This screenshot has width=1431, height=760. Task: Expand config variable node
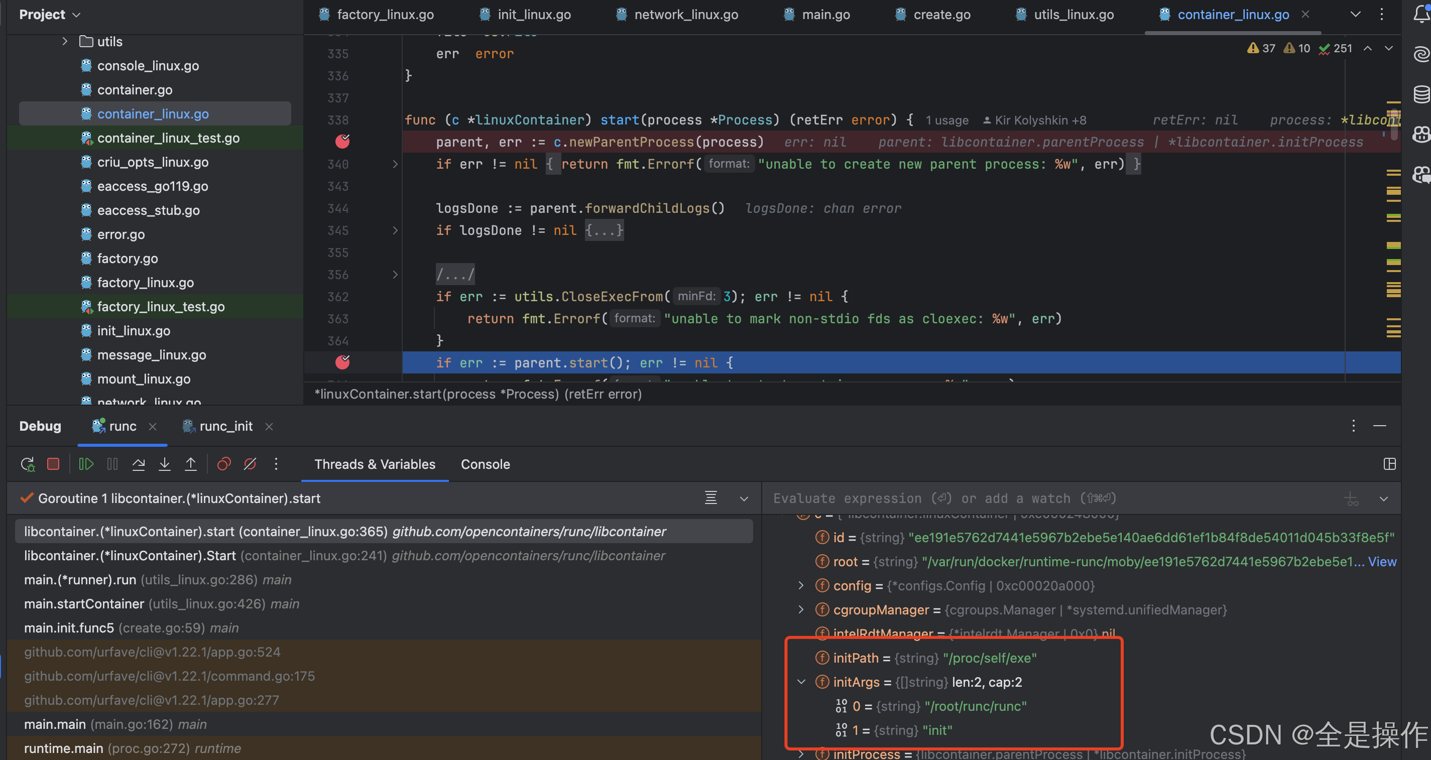click(800, 585)
